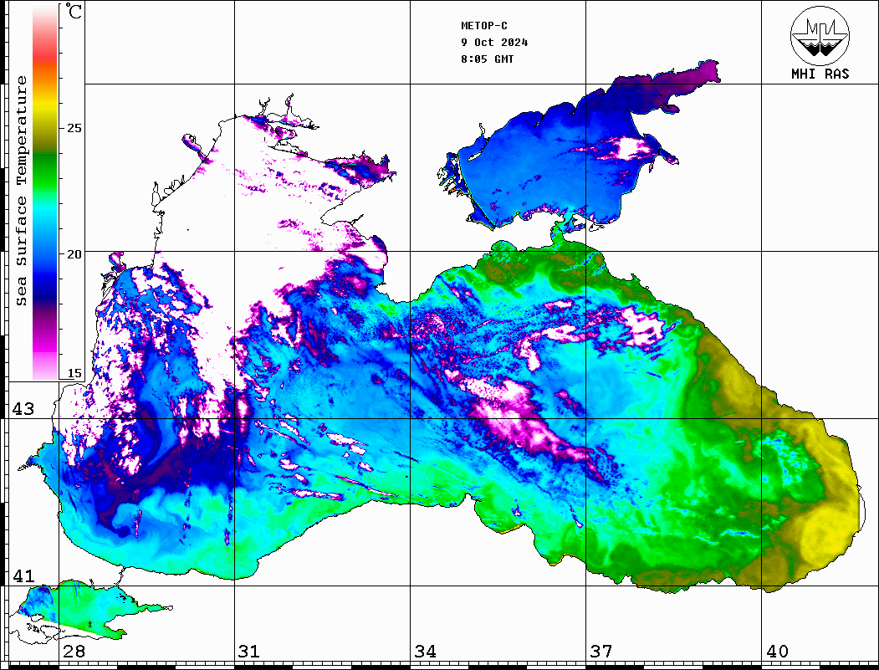The height and width of the screenshot is (670, 879).
Task: Click longitude label "34"
Action: point(426,652)
